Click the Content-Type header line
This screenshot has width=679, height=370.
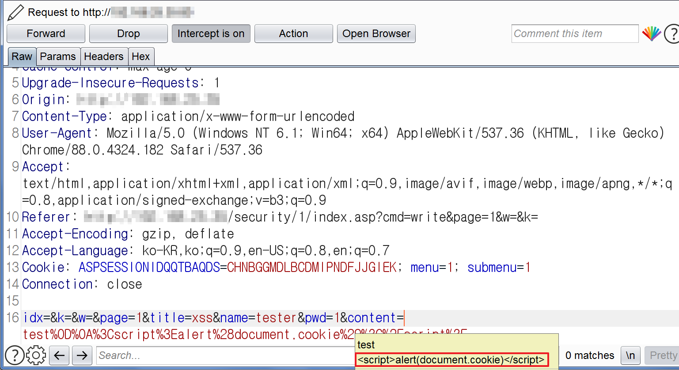coord(188,117)
